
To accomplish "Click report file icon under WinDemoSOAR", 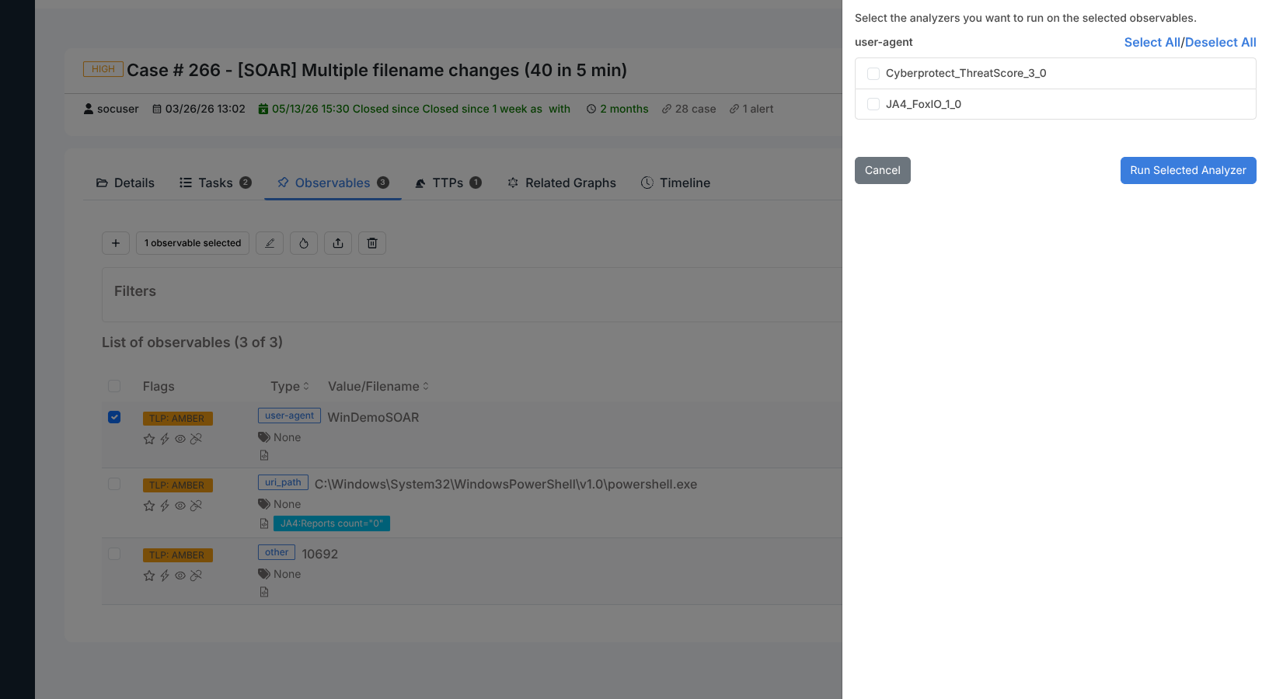I will pos(264,456).
